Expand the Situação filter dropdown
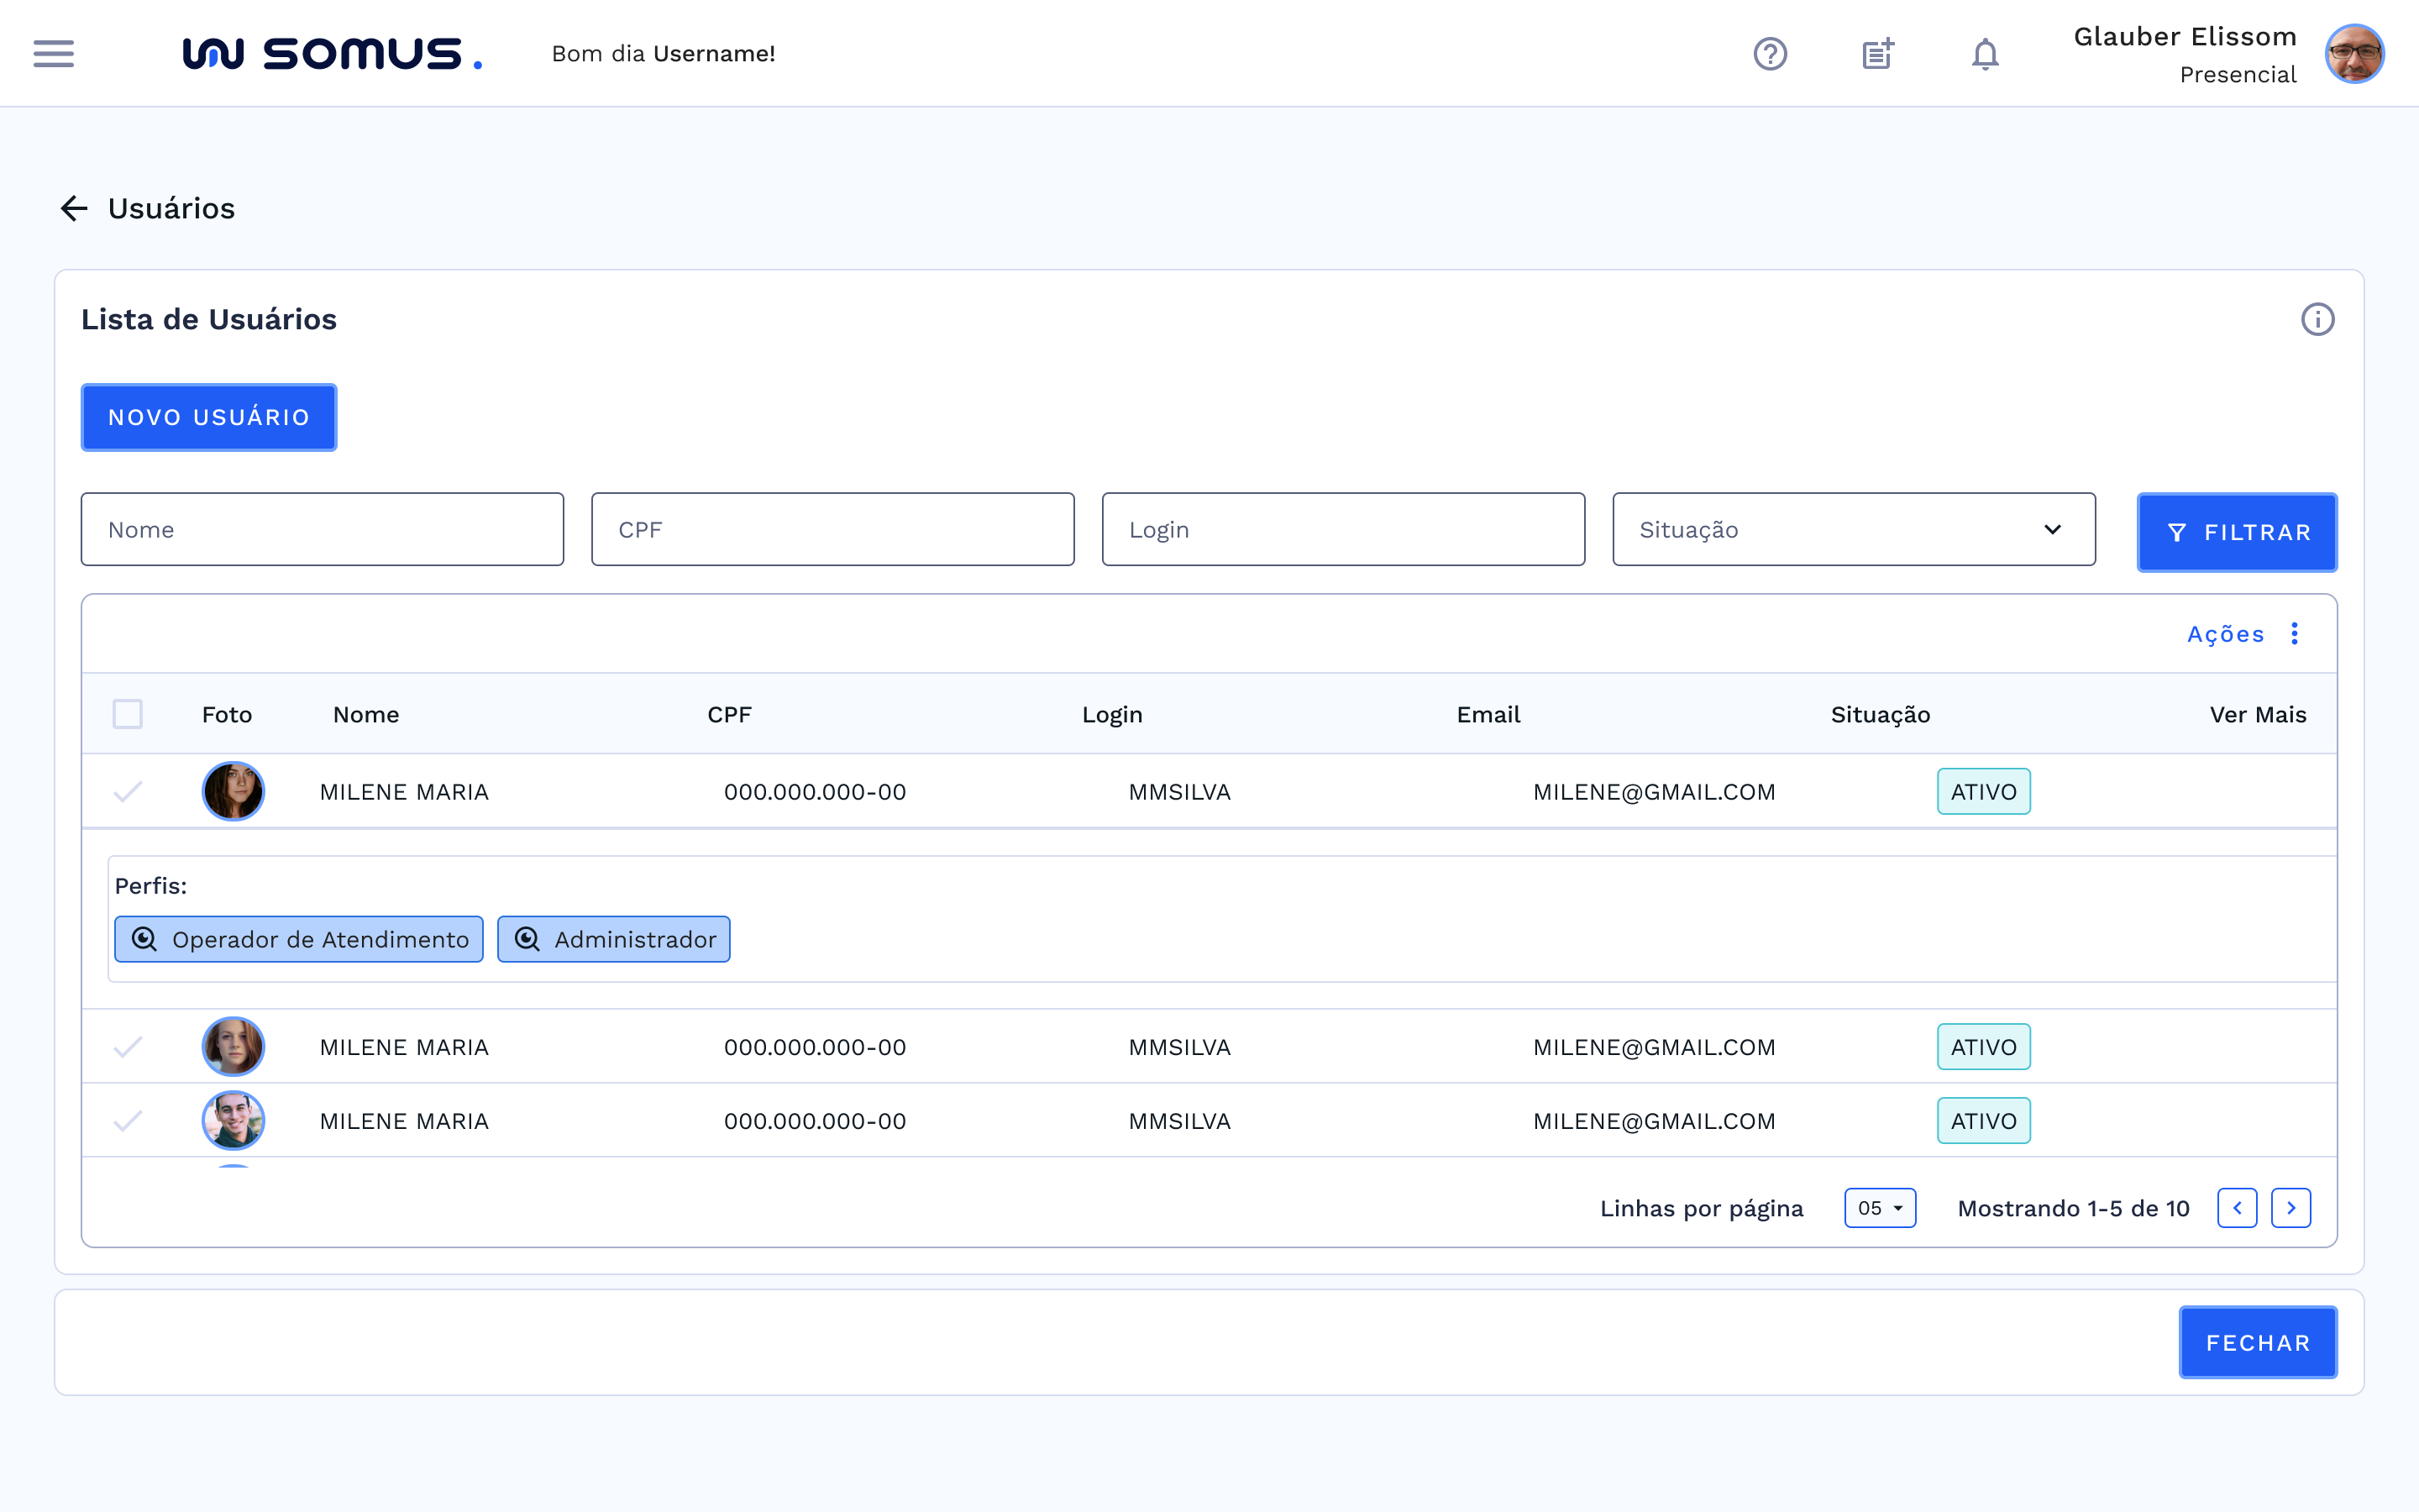This screenshot has width=2419, height=1512. [1853, 529]
